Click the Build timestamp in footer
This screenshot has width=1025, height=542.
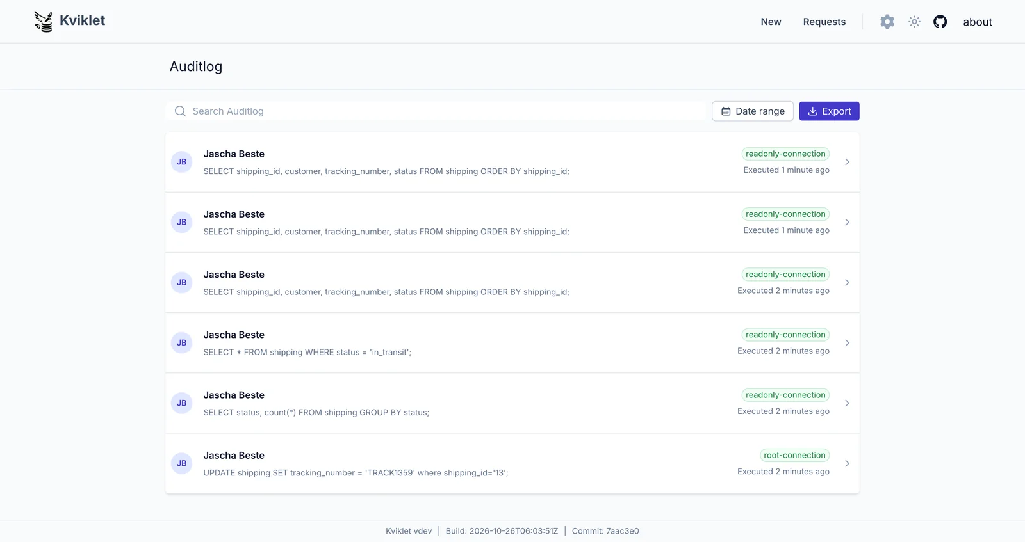[x=502, y=531]
